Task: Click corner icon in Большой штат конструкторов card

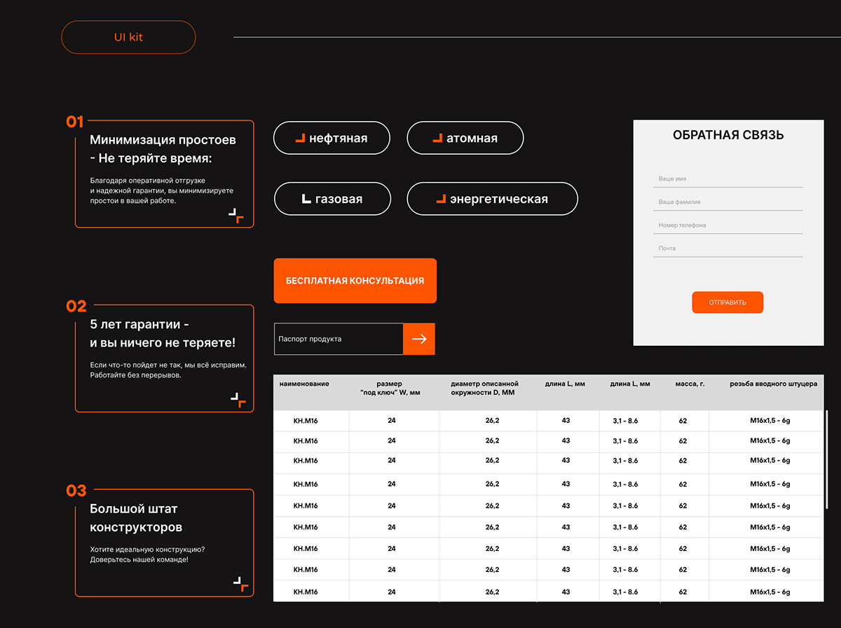Action: tap(240, 585)
